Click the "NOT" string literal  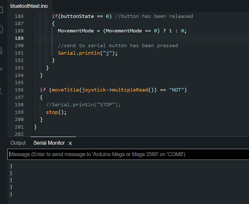tap(176, 90)
